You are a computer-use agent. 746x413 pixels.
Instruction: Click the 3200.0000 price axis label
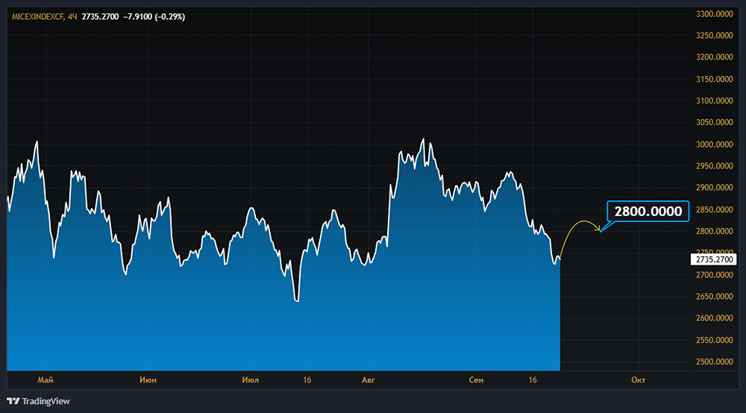pos(714,57)
